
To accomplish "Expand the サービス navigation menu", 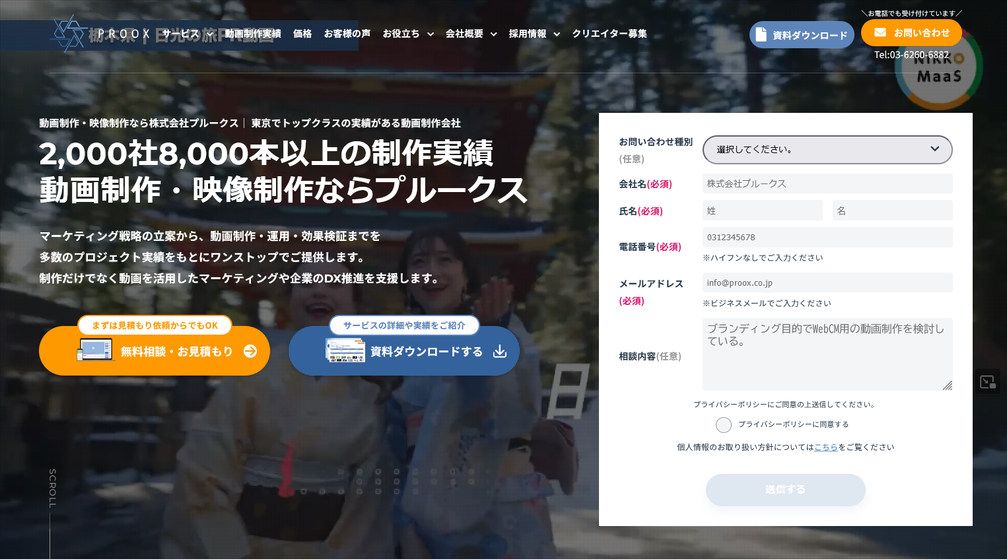I will [187, 34].
